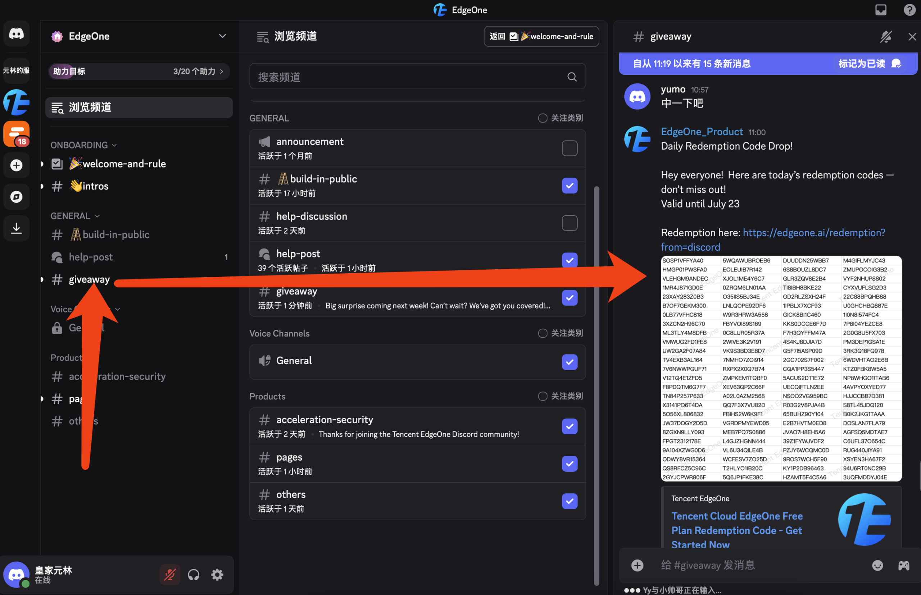This screenshot has width=921, height=595.
Task: Unmute the microphone in user panel
Action: (170, 575)
